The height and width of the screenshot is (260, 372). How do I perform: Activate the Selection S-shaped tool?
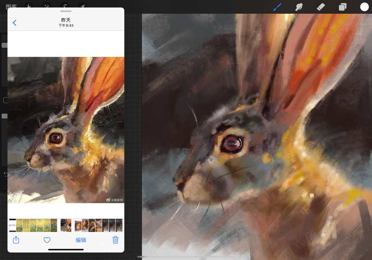[65, 6]
